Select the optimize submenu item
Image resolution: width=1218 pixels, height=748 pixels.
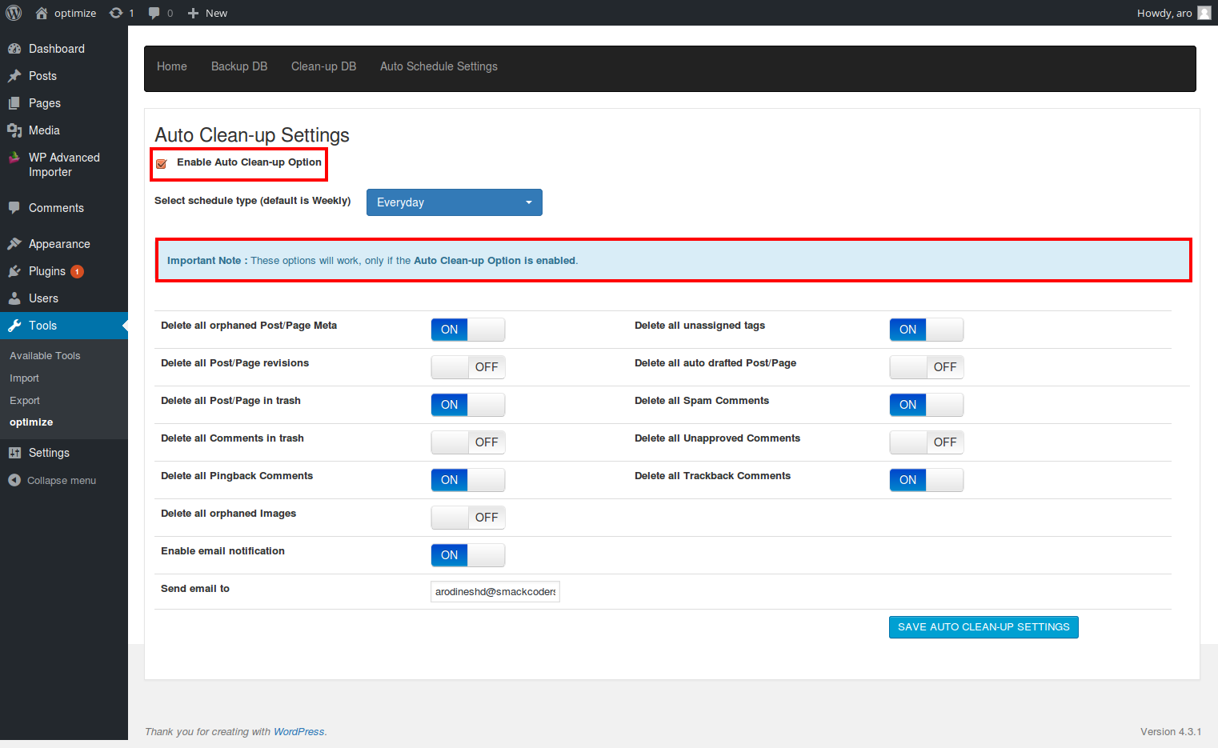point(31,422)
